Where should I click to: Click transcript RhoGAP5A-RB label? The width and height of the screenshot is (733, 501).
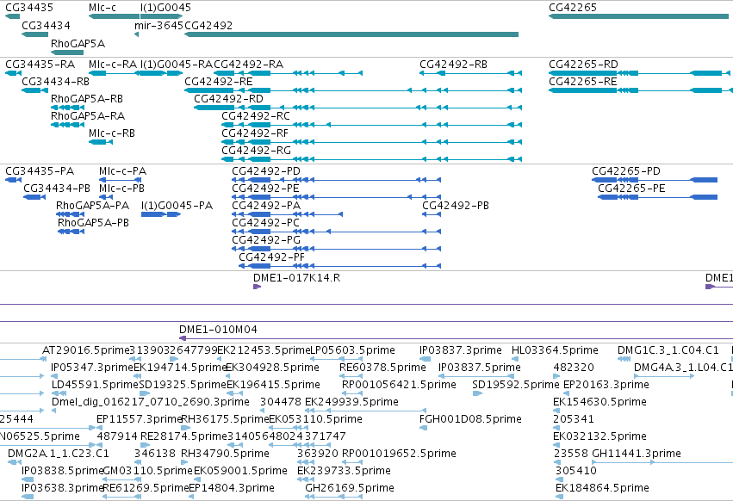pyautogui.click(x=86, y=99)
